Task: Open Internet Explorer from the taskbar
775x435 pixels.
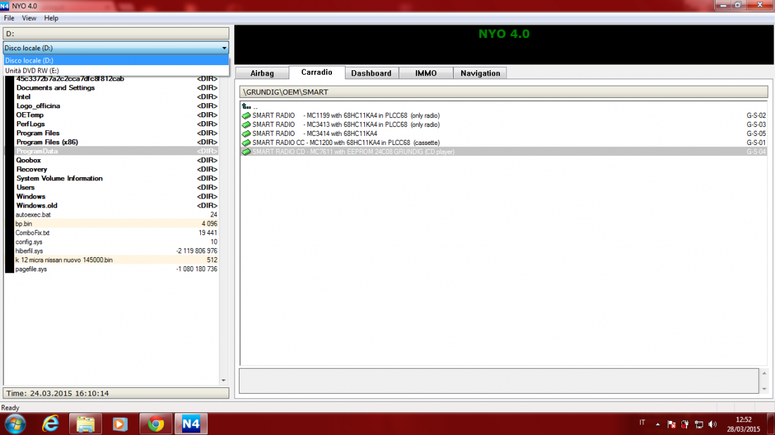Action: (x=50, y=423)
